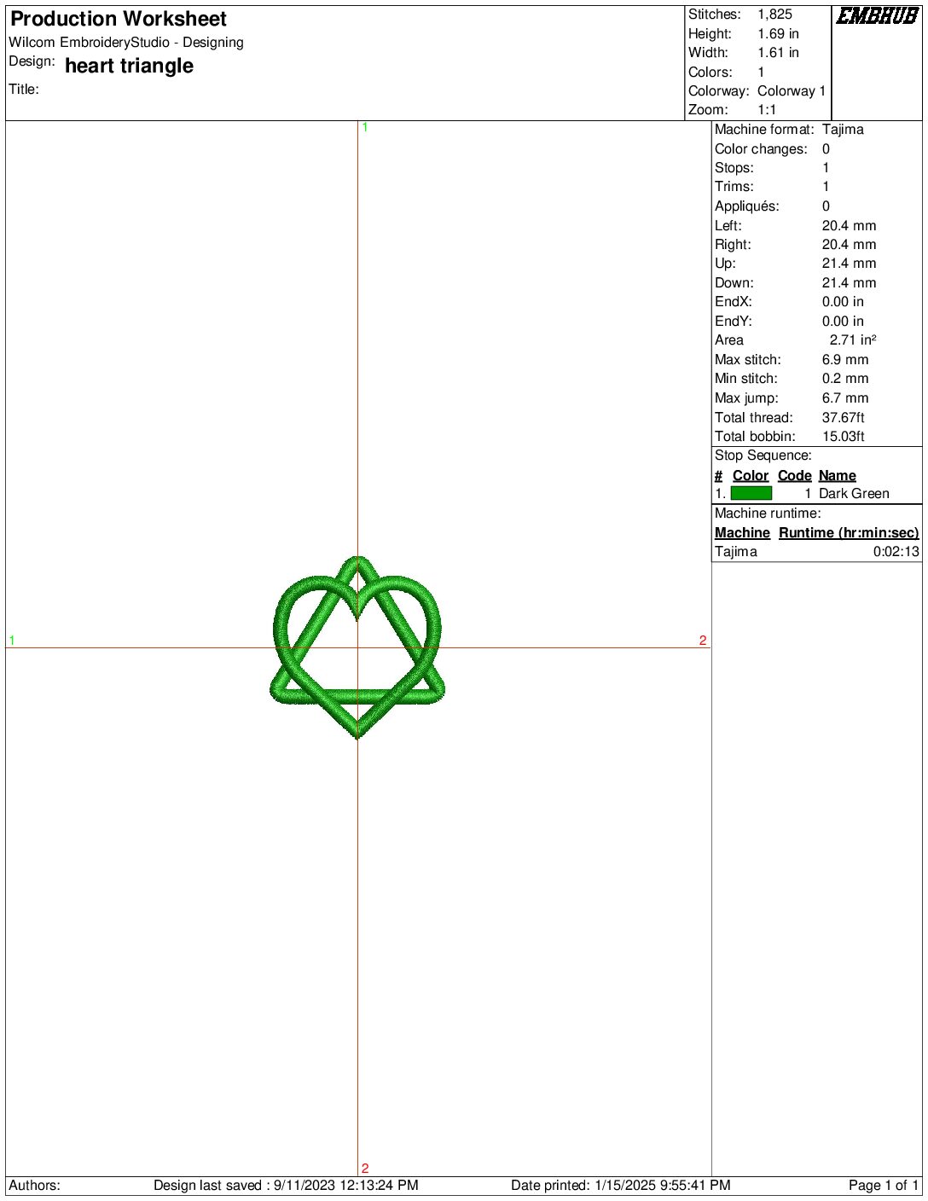This screenshot has width=928, height=1201.
Task: Click the 'Production Worksheet' heading
Action: click(119, 19)
